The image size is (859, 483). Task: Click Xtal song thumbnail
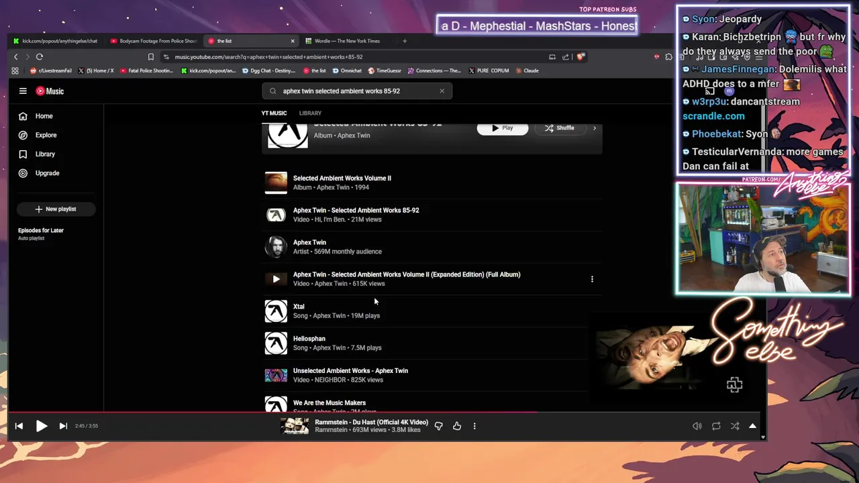[276, 311]
